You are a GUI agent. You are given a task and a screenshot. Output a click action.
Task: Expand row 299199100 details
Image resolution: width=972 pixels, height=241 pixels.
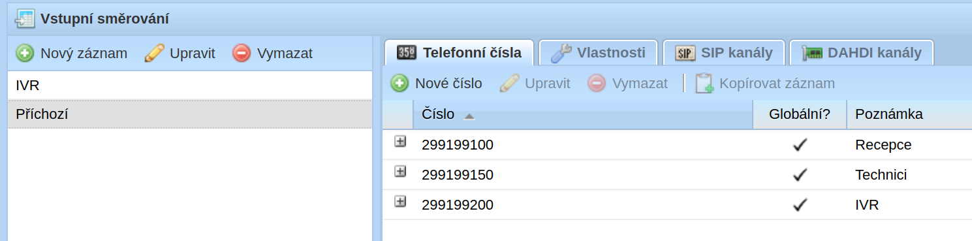click(x=400, y=141)
